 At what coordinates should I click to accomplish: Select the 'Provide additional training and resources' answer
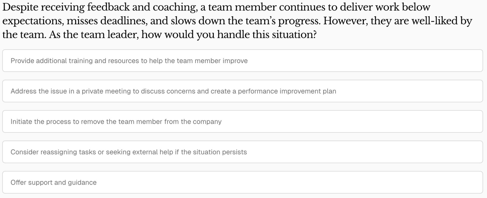tap(129, 61)
